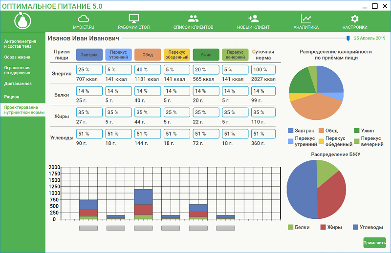Click the Ужин energy field showing 20 %

coord(206,70)
